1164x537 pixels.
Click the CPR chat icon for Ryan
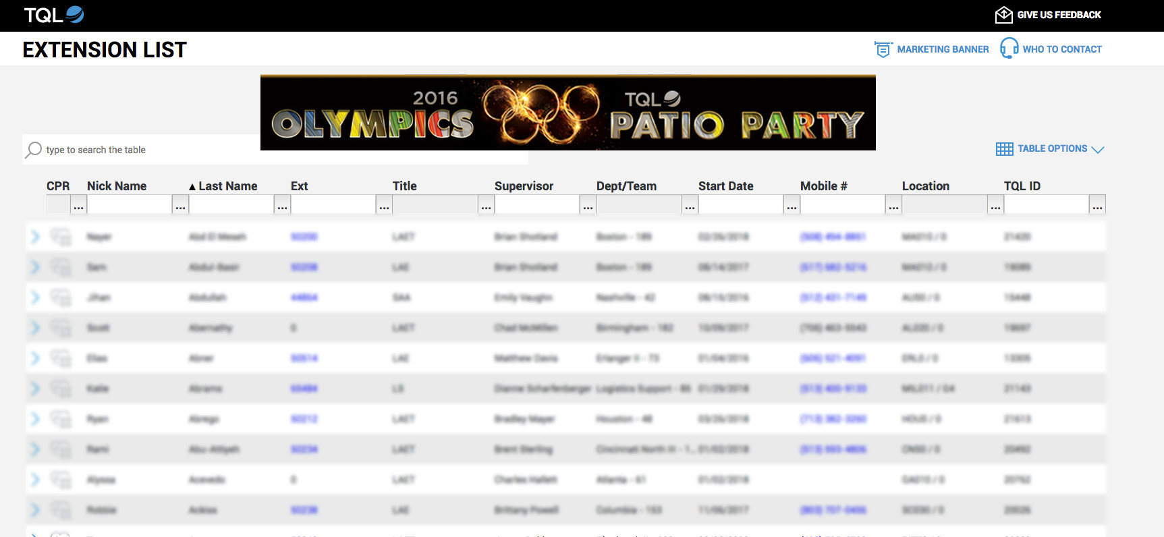[61, 419]
